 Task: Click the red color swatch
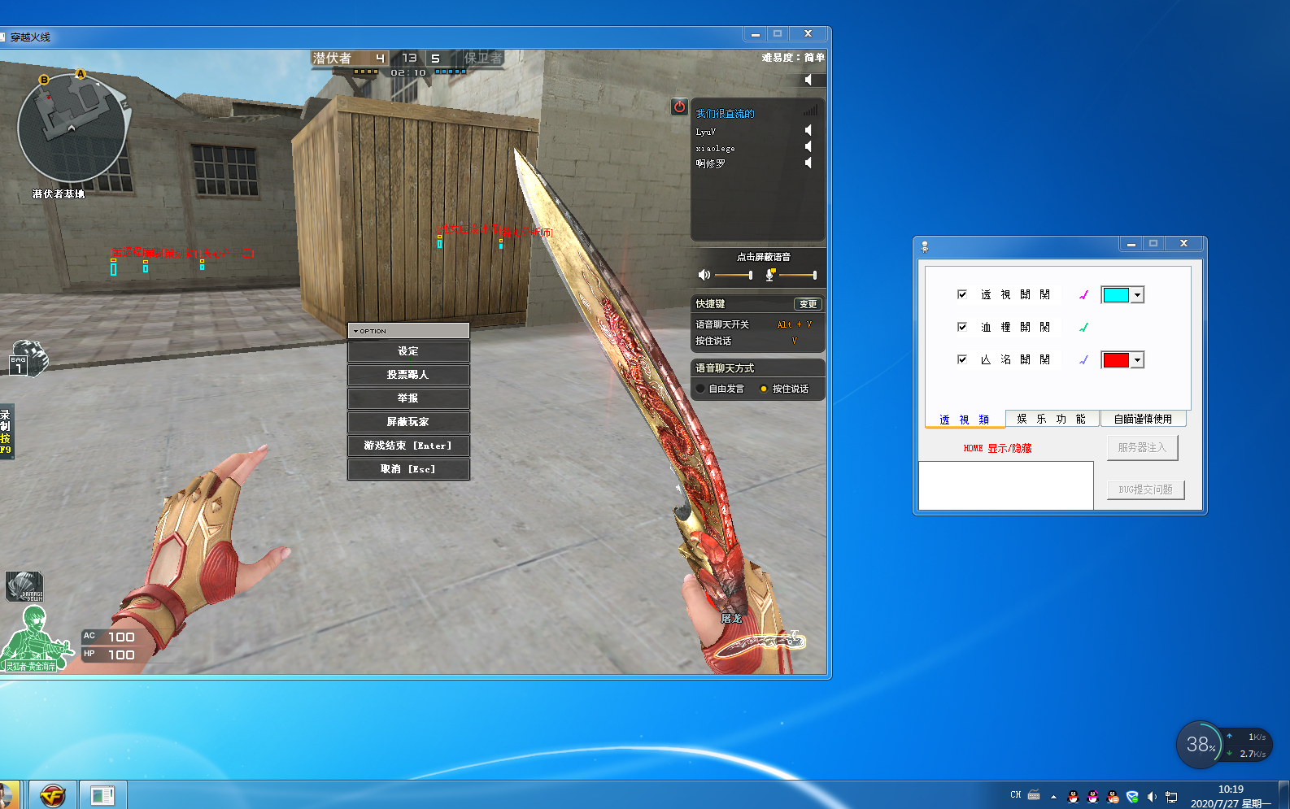tap(1116, 359)
